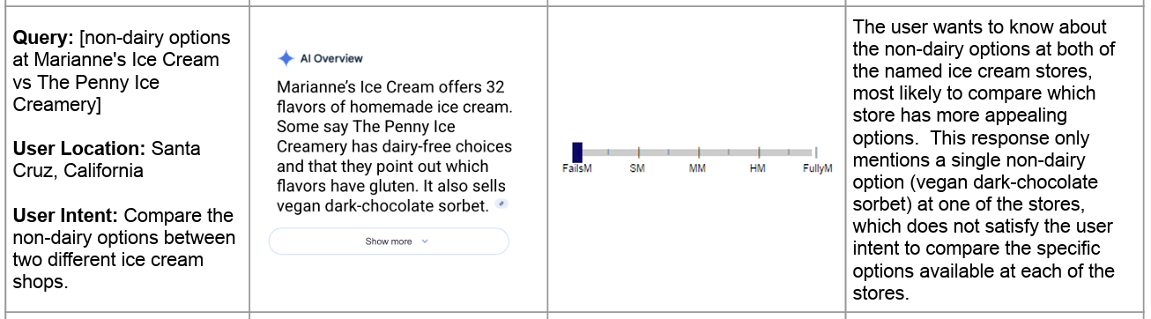This screenshot has width=1151, height=319.
Task: Click the AI Overview sparkle icon
Action: [286, 58]
